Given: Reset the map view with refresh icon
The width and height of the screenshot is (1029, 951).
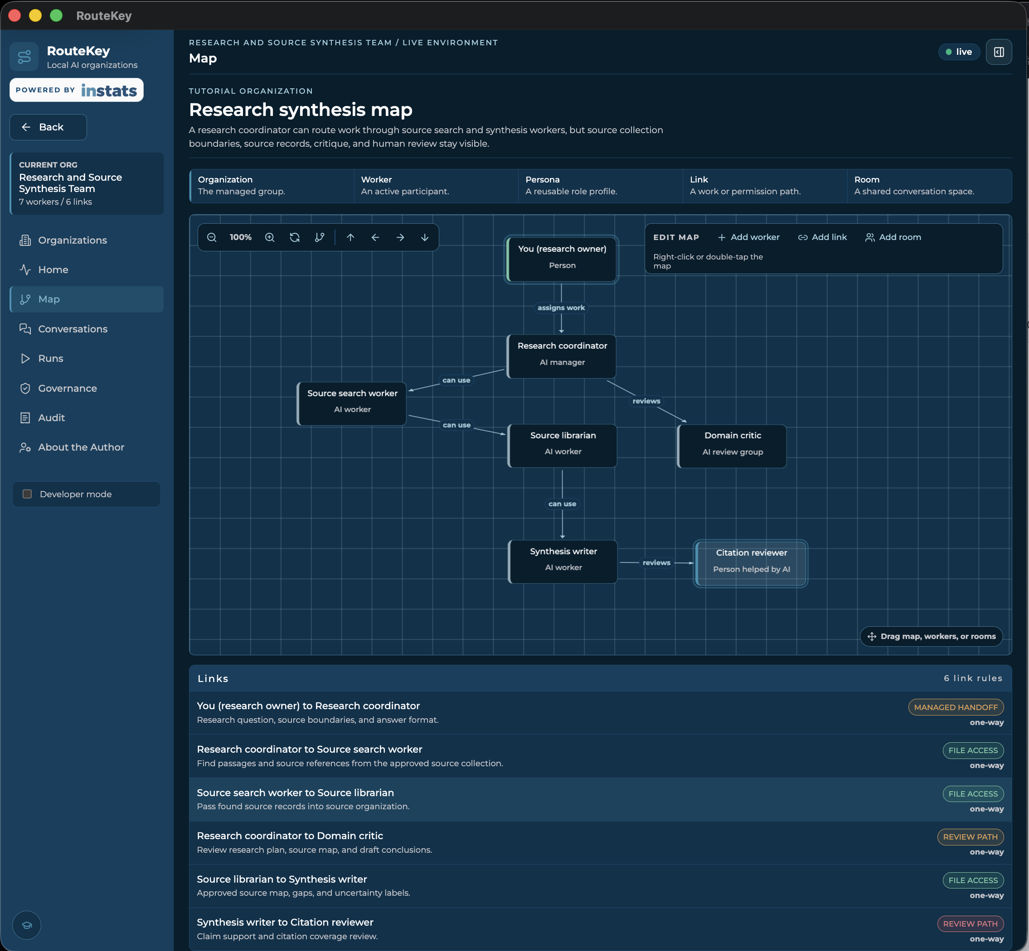Looking at the screenshot, I should click(x=295, y=237).
